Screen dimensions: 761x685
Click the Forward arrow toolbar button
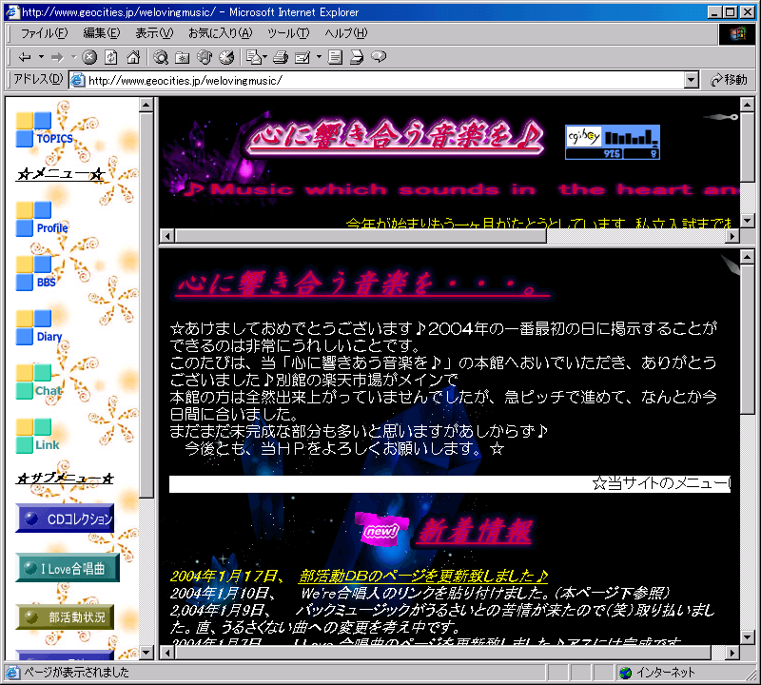[x=57, y=57]
